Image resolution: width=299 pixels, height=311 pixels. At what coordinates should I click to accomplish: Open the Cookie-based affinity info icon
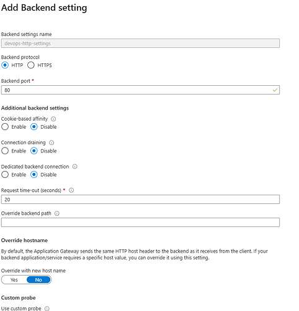[x=53, y=119]
